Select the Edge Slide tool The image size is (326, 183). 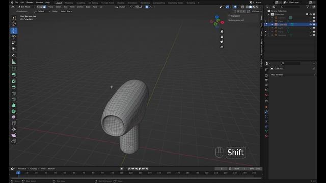click(x=14, y=124)
